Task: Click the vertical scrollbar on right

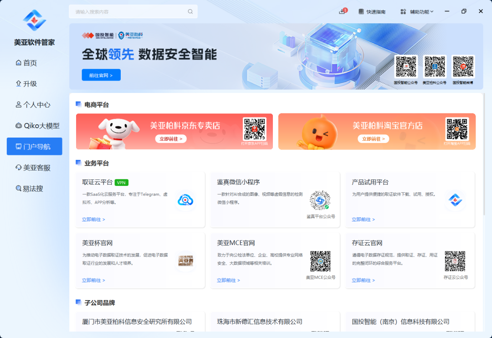Action: (484, 154)
